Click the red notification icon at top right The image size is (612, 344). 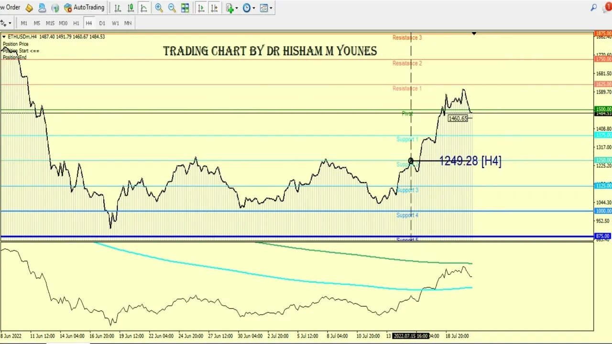(x=608, y=8)
